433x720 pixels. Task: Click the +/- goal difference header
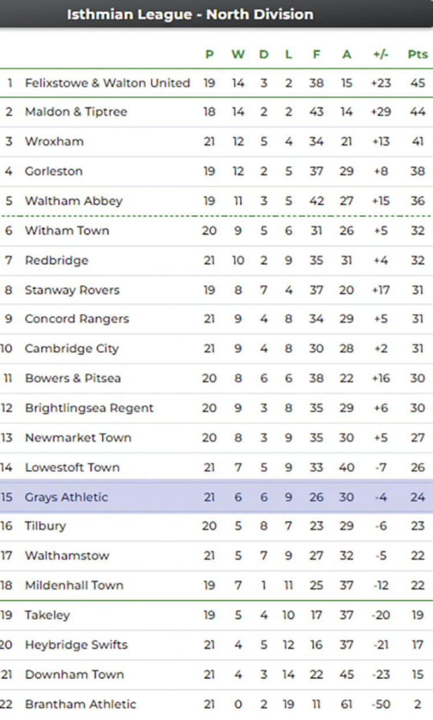click(380, 55)
